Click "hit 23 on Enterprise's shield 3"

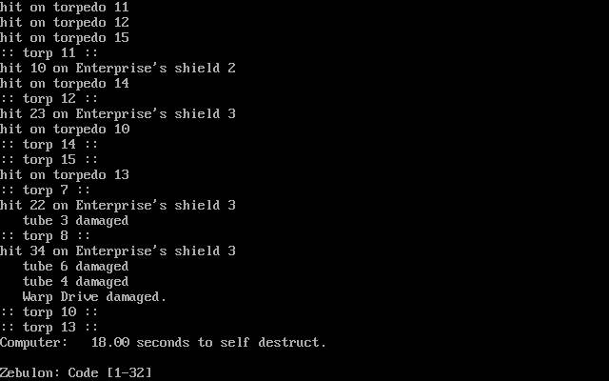coord(117,113)
